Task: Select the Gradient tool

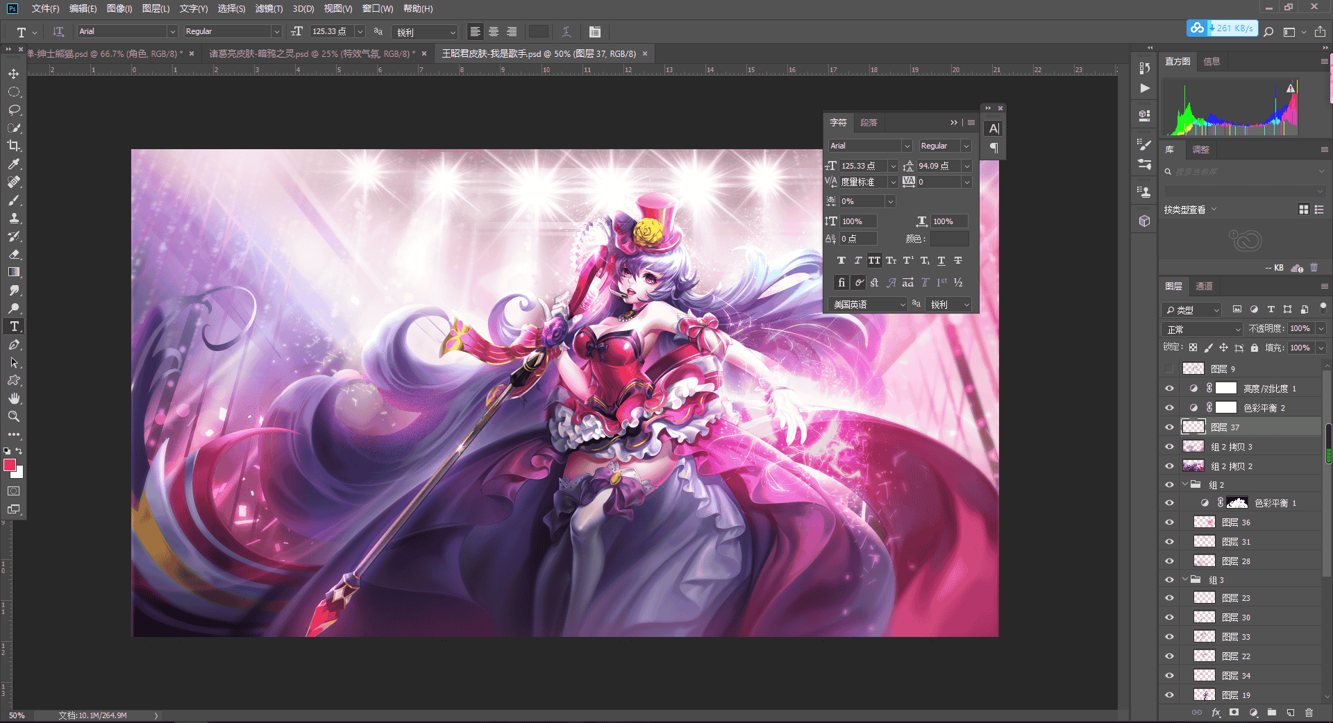Action: pyautogui.click(x=14, y=272)
